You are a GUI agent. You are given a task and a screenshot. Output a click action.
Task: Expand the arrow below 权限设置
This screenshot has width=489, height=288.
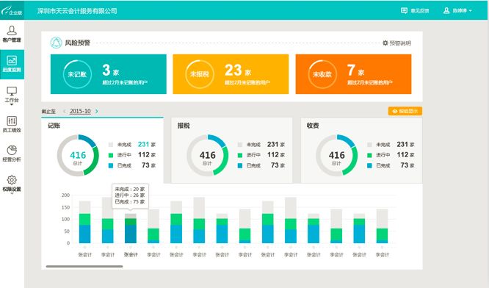pyautogui.click(x=12, y=194)
